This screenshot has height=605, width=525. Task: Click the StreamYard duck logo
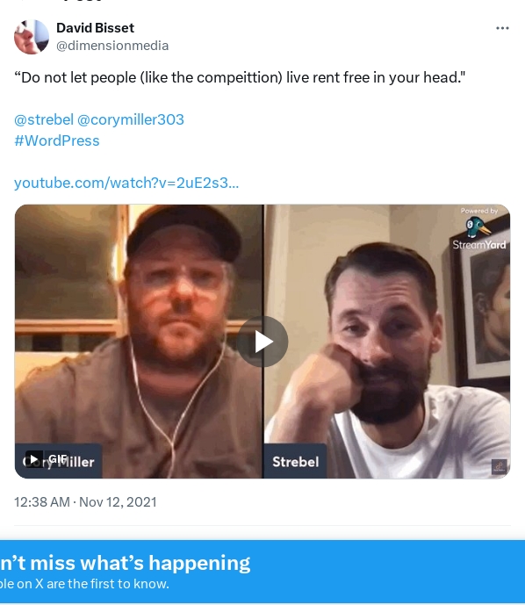click(478, 227)
